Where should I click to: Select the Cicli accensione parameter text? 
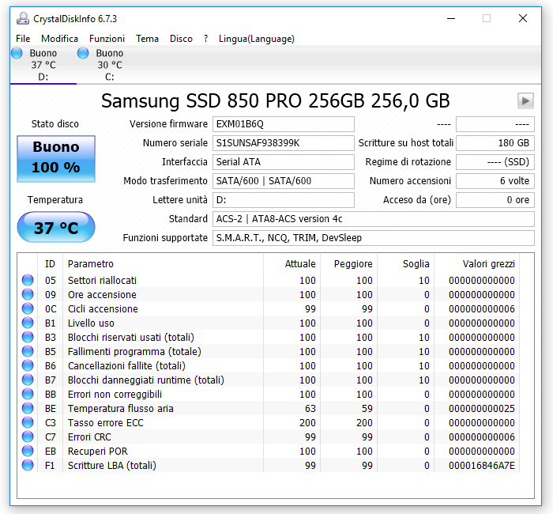click(103, 309)
